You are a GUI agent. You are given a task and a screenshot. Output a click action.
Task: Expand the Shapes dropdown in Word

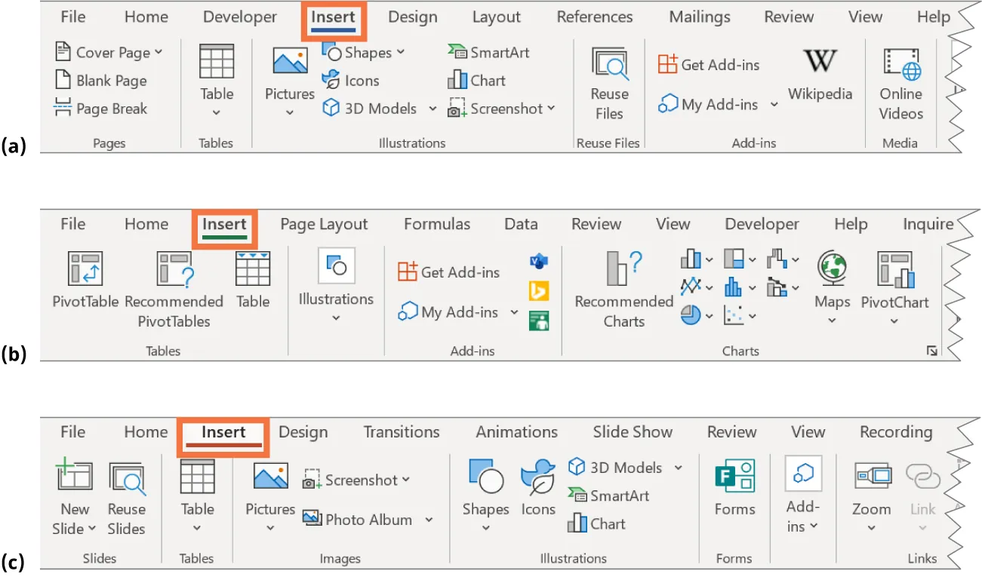pos(402,52)
